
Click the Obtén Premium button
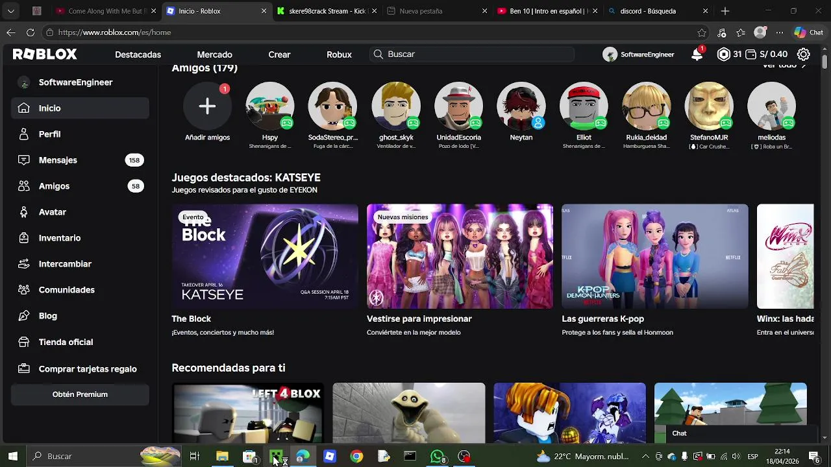coord(80,394)
